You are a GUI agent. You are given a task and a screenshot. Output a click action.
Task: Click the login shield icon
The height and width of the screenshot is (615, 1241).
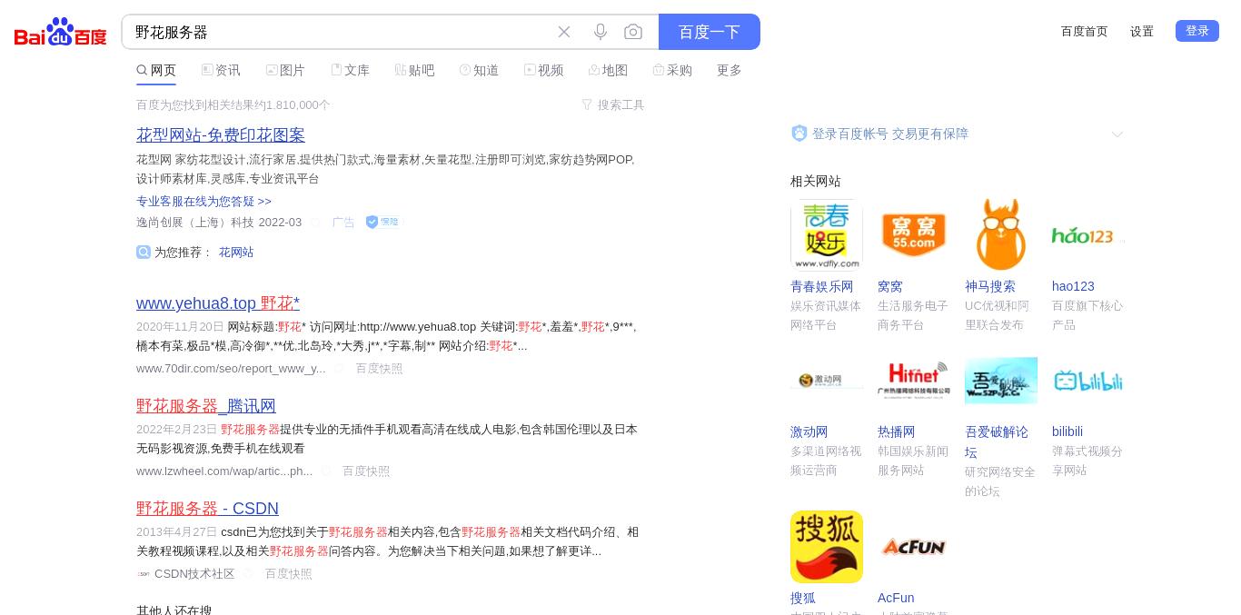click(799, 134)
